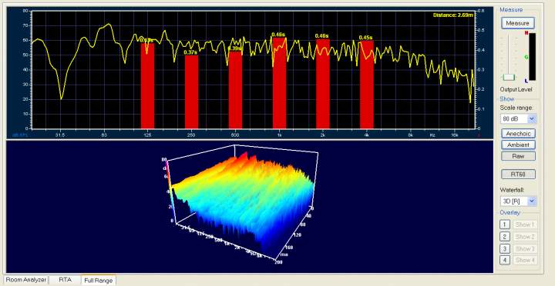Click the 0.37s RT60 label

(x=190, y=52)
